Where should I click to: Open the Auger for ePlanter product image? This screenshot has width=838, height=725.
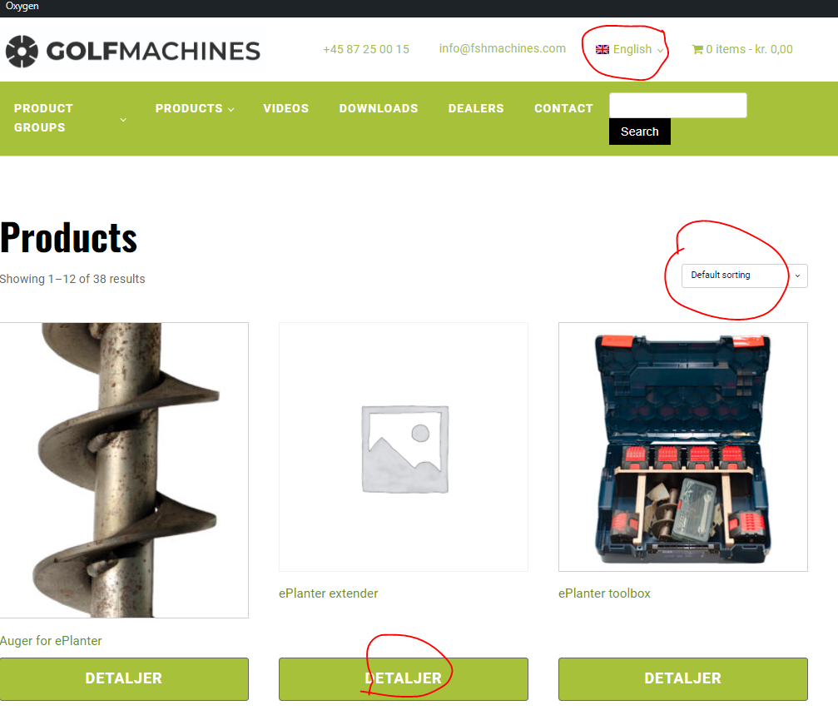(x=124, y=470)
